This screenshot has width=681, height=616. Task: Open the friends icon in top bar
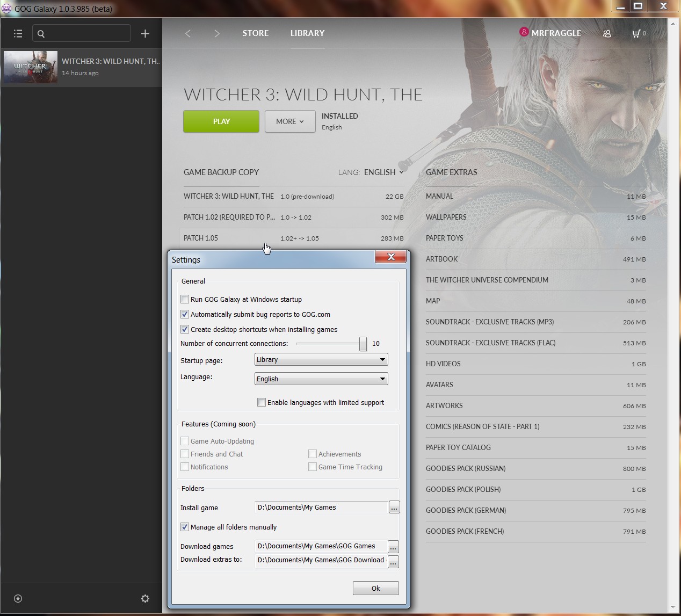(x=607, y=33)
